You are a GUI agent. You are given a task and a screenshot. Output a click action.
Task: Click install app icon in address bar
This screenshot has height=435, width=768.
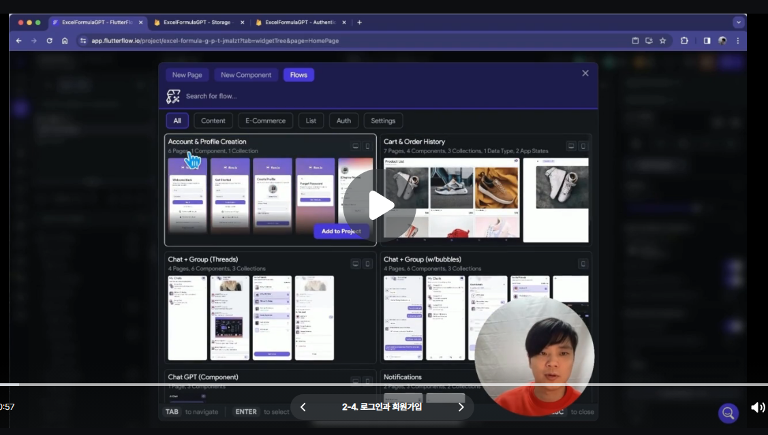(x=649, y=41)
